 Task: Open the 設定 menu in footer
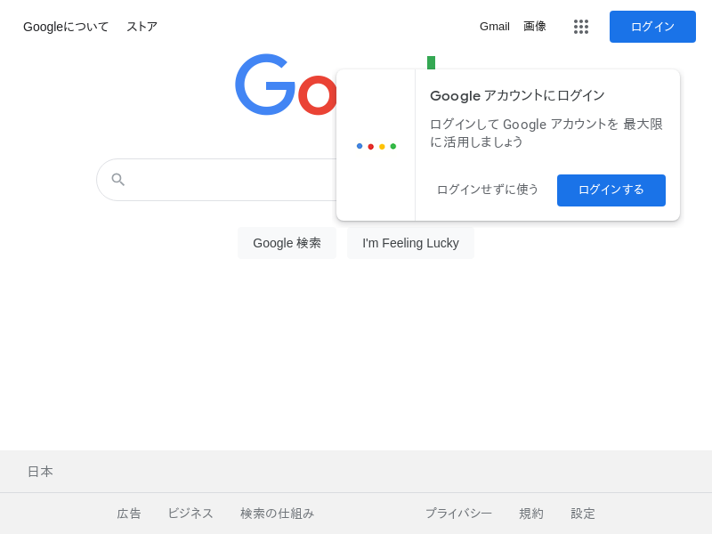(583, 514)
